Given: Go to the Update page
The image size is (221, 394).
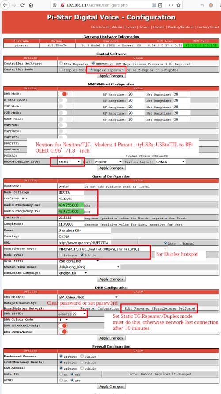Looking at the screenshot, I should (x=159, y=27).
